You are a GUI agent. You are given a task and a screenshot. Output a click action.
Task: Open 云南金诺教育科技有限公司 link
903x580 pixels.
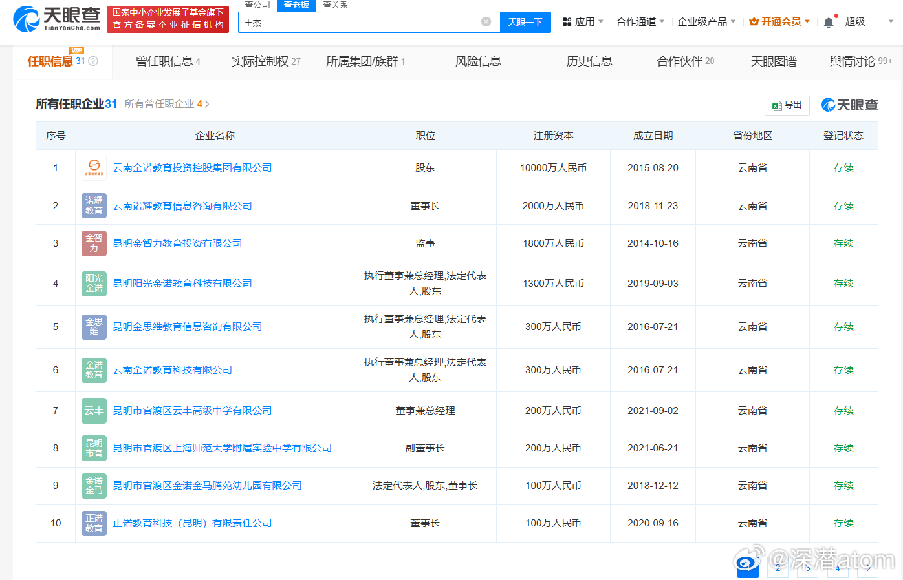(172, 370)
